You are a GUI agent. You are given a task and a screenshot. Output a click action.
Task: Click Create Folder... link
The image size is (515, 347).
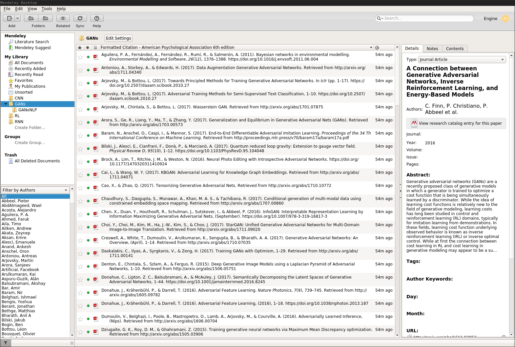point(30,128)
